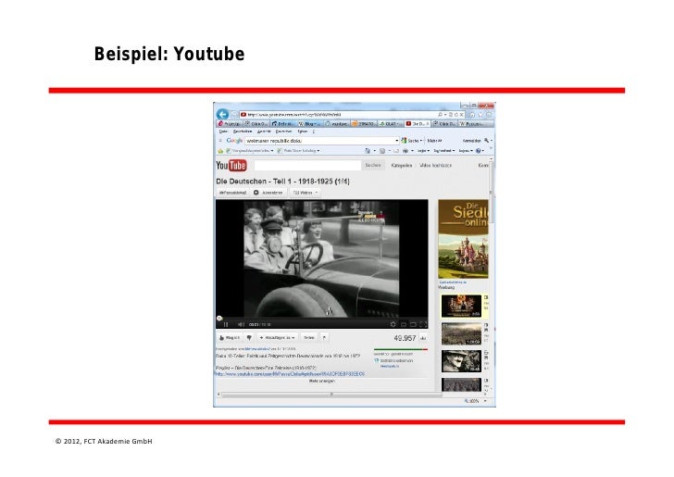Pause the video with the pause button
This screenshot has height=477, width=674.
click(x=226, y=324)
